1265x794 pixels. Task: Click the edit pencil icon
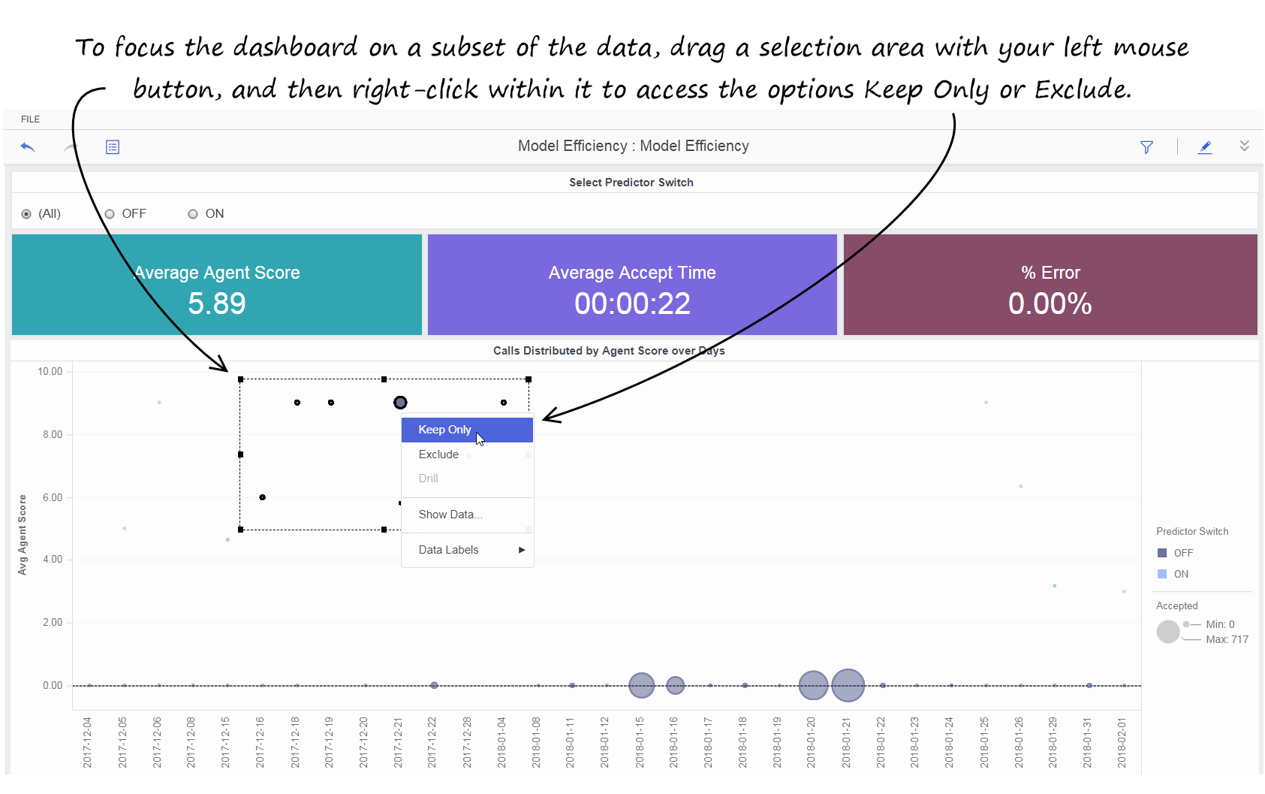(1205, 147)
